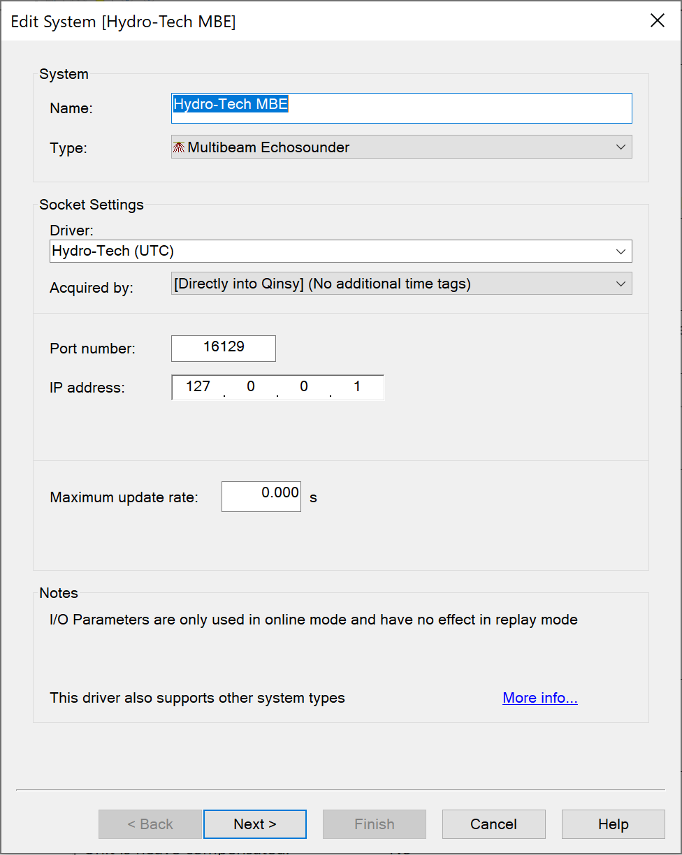Click the Maximum update rate field
Screen dimensions: 682x855
pyautogui.click(x=261, y=497)
